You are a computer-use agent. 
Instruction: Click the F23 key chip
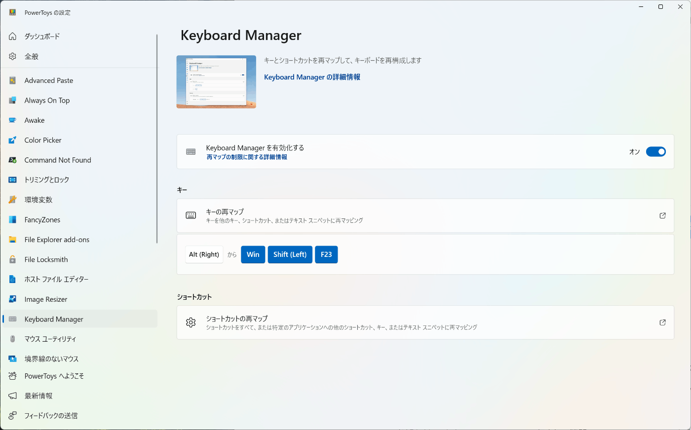click(326, 254)
